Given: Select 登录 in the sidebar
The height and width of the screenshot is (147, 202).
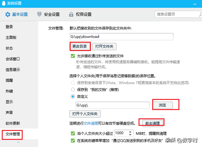Looking at the screenshot, I should (9, 27).
